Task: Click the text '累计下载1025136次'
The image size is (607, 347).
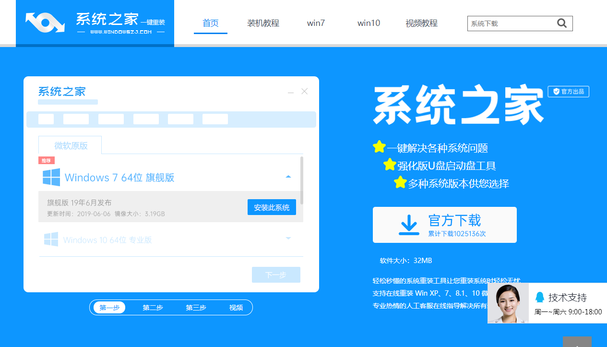Action: [x=457, y=234]
